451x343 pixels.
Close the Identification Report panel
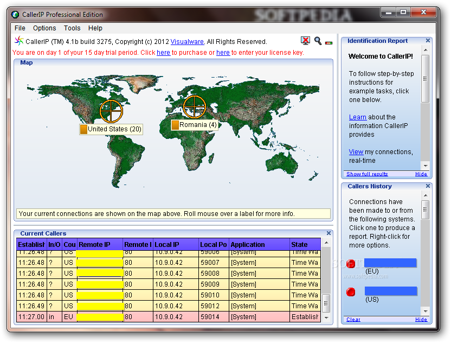coord(428,41)
